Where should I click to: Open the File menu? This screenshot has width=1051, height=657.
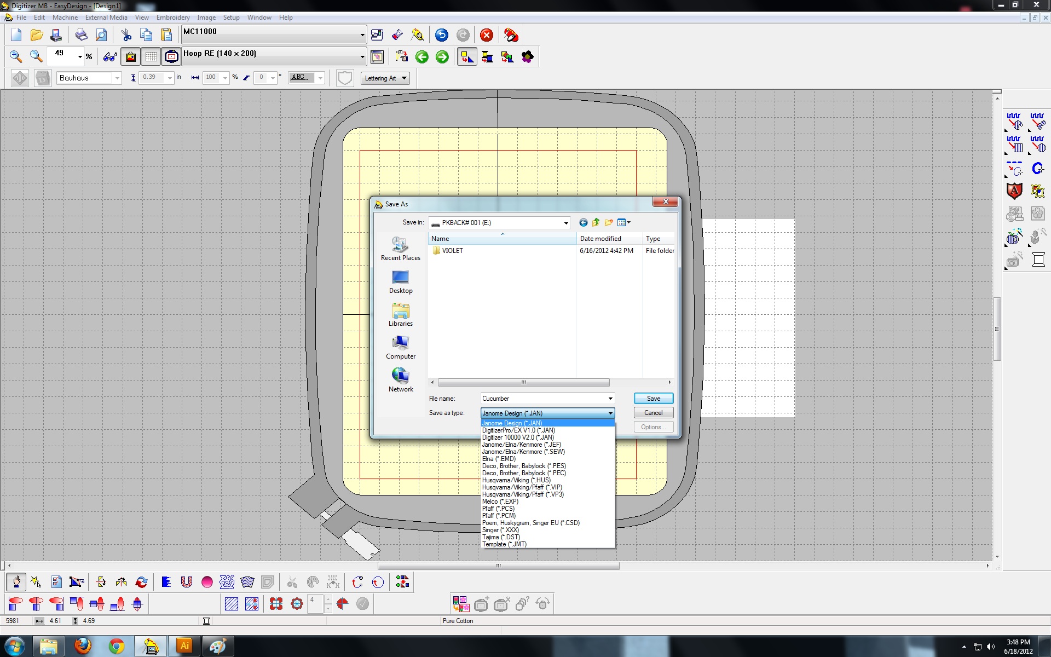[x=21, y=18]
